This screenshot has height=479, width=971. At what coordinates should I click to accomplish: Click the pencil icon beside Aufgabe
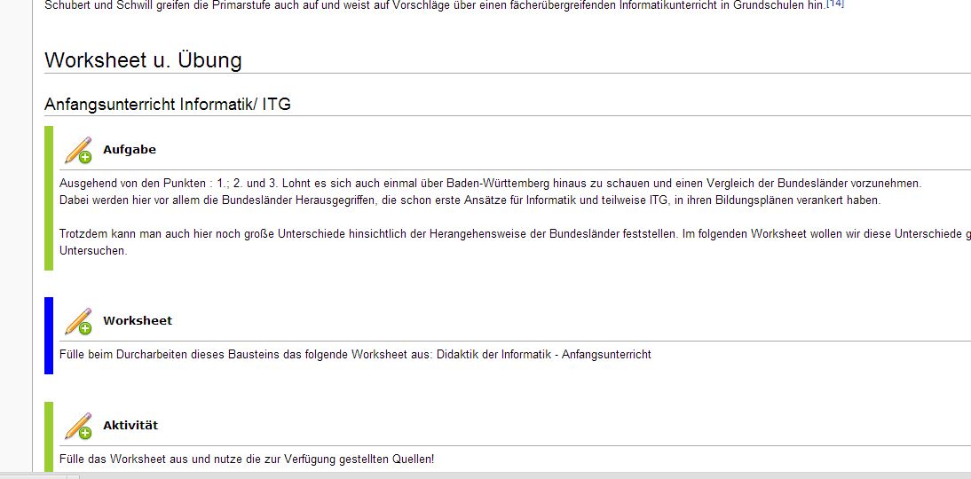click(x=78, y=150)
